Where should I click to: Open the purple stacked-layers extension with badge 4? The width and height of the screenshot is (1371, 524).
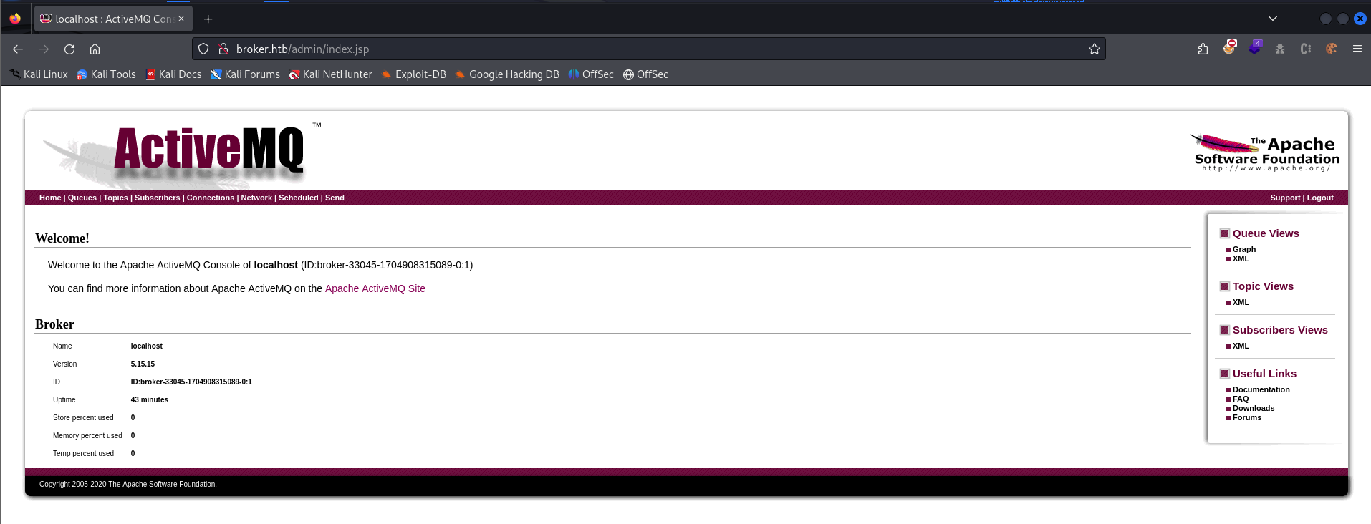[1255, 48]
